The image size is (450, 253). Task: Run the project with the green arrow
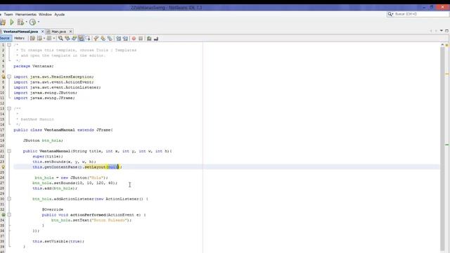click(x=12, y=22)
